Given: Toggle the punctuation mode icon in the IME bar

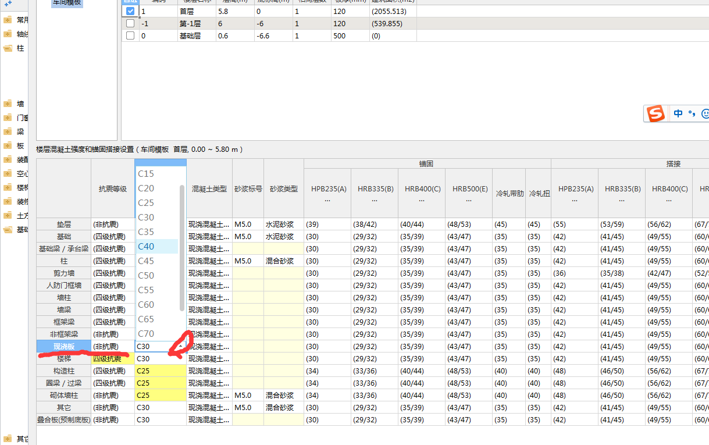Looking at the screenshot, I should (692, 114).
